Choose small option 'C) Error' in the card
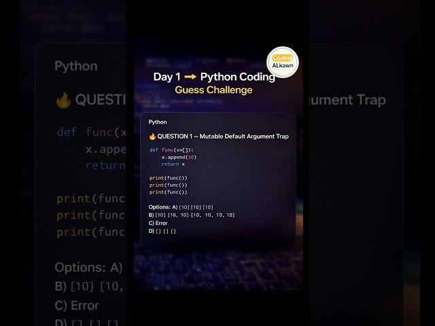This screenshot has width=435, height=326. click(158, 223)
